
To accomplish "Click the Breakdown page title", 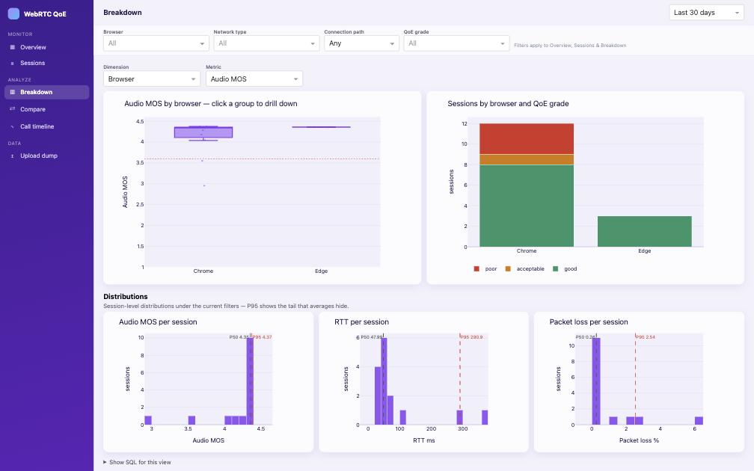I will [123, 13].
